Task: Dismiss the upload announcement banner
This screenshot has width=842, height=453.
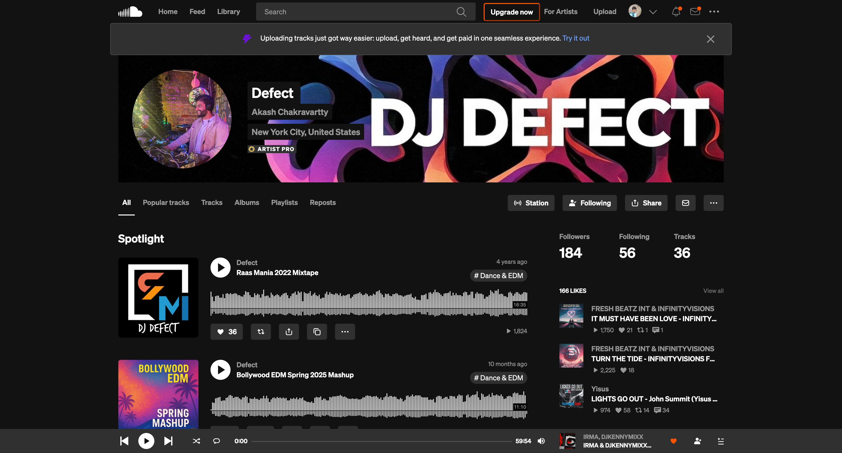Action: click(x=710, y=39)
